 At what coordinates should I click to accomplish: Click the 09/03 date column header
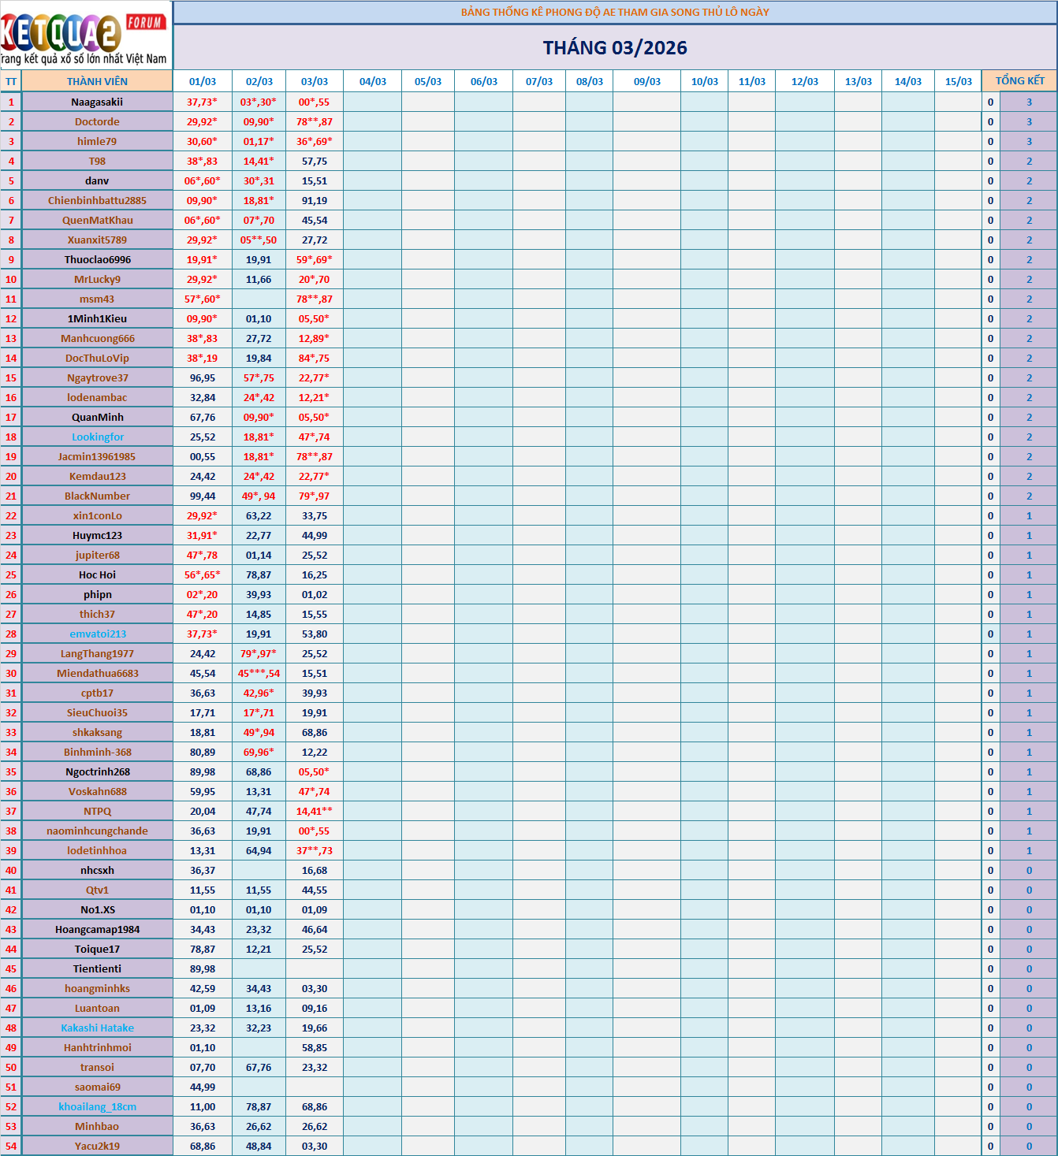[x=646, y=81]
